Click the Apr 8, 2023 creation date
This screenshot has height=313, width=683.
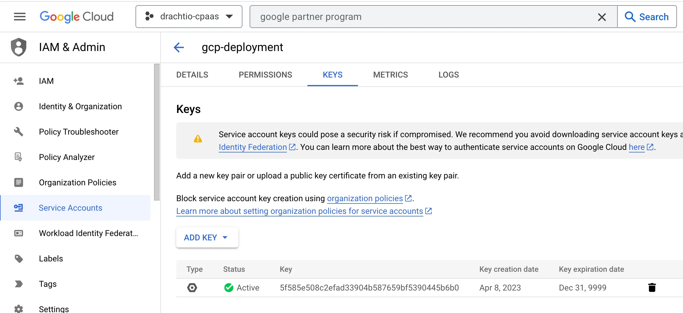pyautogui.click(x=500, y=288)
